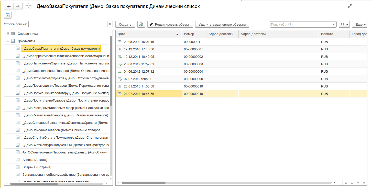Screen dimensions: 372x188
Task: Click the green plus panel icon below navigation
Action: [x=7, y=15]
